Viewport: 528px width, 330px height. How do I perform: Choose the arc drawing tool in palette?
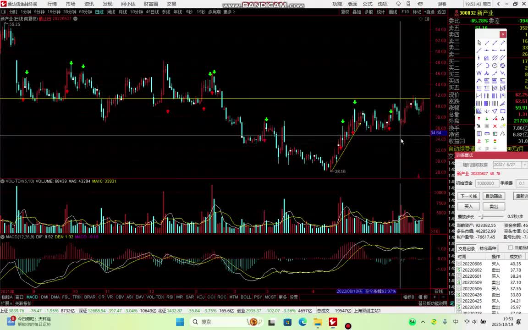click(x=487, y=66)
